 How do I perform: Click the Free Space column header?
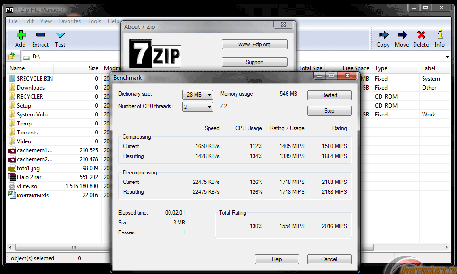(x=348, y=68)
